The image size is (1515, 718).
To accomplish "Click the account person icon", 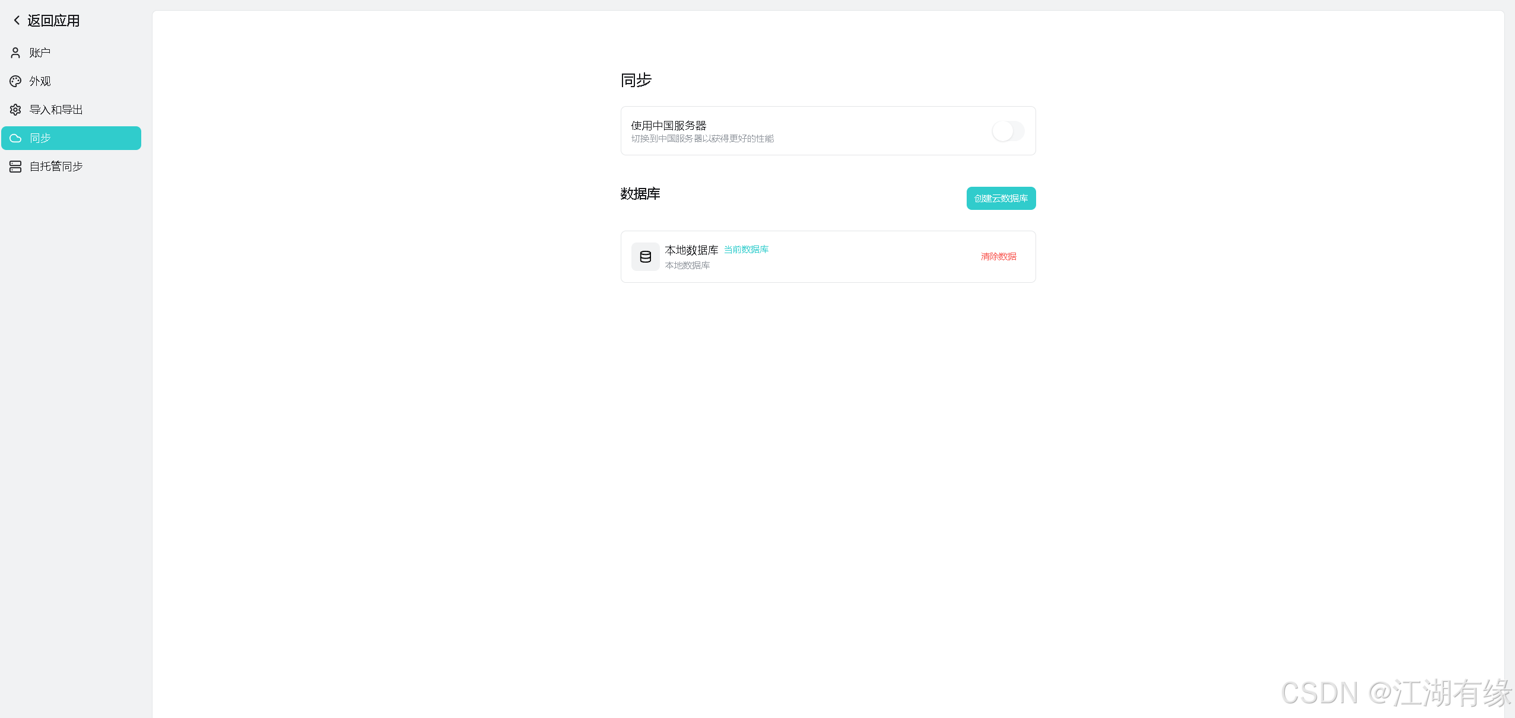I will 15,53.
